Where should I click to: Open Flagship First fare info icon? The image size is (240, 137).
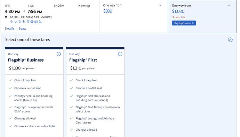pos(120,54)
